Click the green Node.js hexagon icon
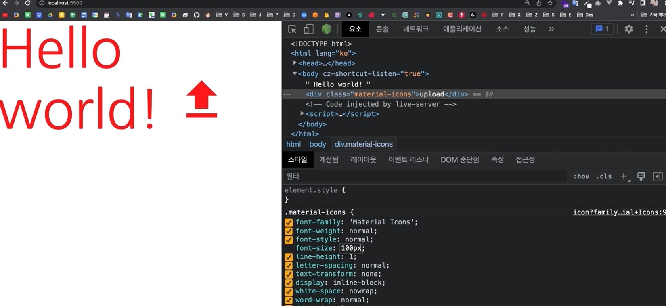The height and width of the screenshot is (306, 666). 326,29
